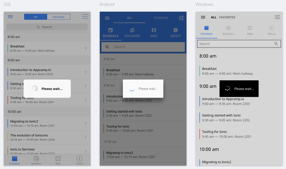The image size is (286, 169).
Task: Click the 10:00 am header in iOS list
Action: (x=47, y=112)
